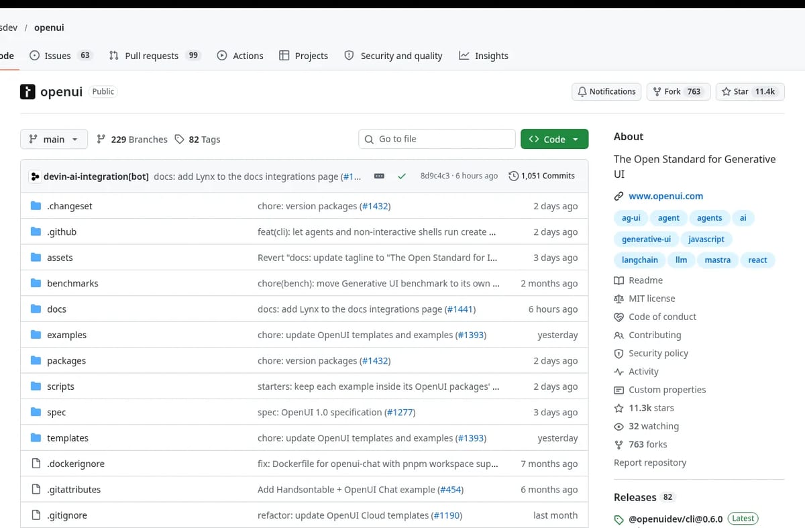Image resolution: width=805 pixels, height=528 pixels.
Task: Open the Code of conduct link
Action: click(655, 317)
